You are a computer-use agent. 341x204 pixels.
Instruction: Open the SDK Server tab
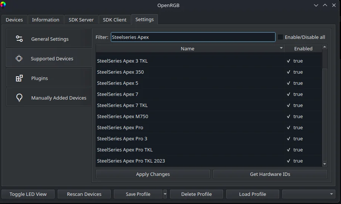click(81, 20)
